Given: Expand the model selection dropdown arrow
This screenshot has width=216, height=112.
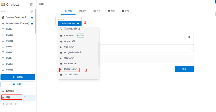Looking at the screenshot, I should tap(191, 48).
